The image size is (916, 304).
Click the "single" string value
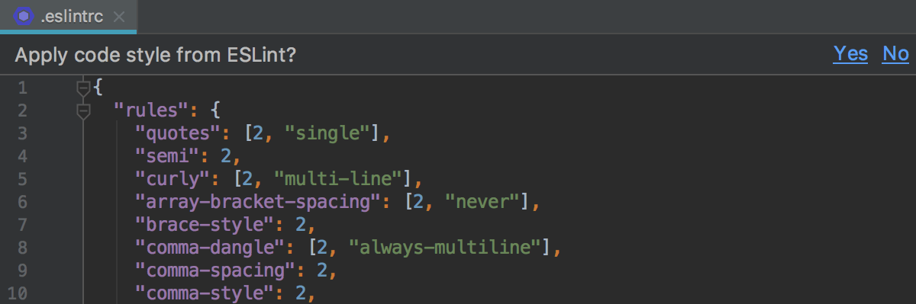click(x=327, y=134)
